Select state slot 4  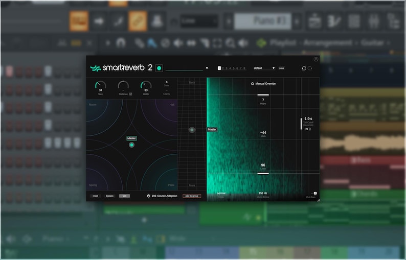[x=230, y=68]
